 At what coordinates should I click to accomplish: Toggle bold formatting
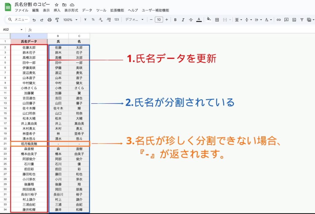pos(175,20)
